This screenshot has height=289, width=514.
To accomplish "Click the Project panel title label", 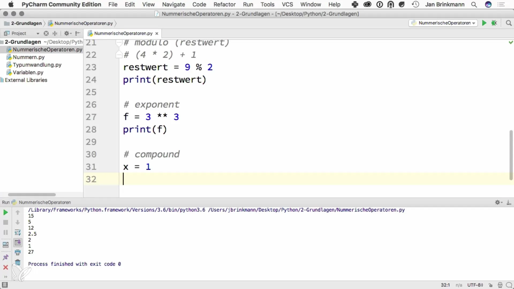I will (x=19, y=33).
